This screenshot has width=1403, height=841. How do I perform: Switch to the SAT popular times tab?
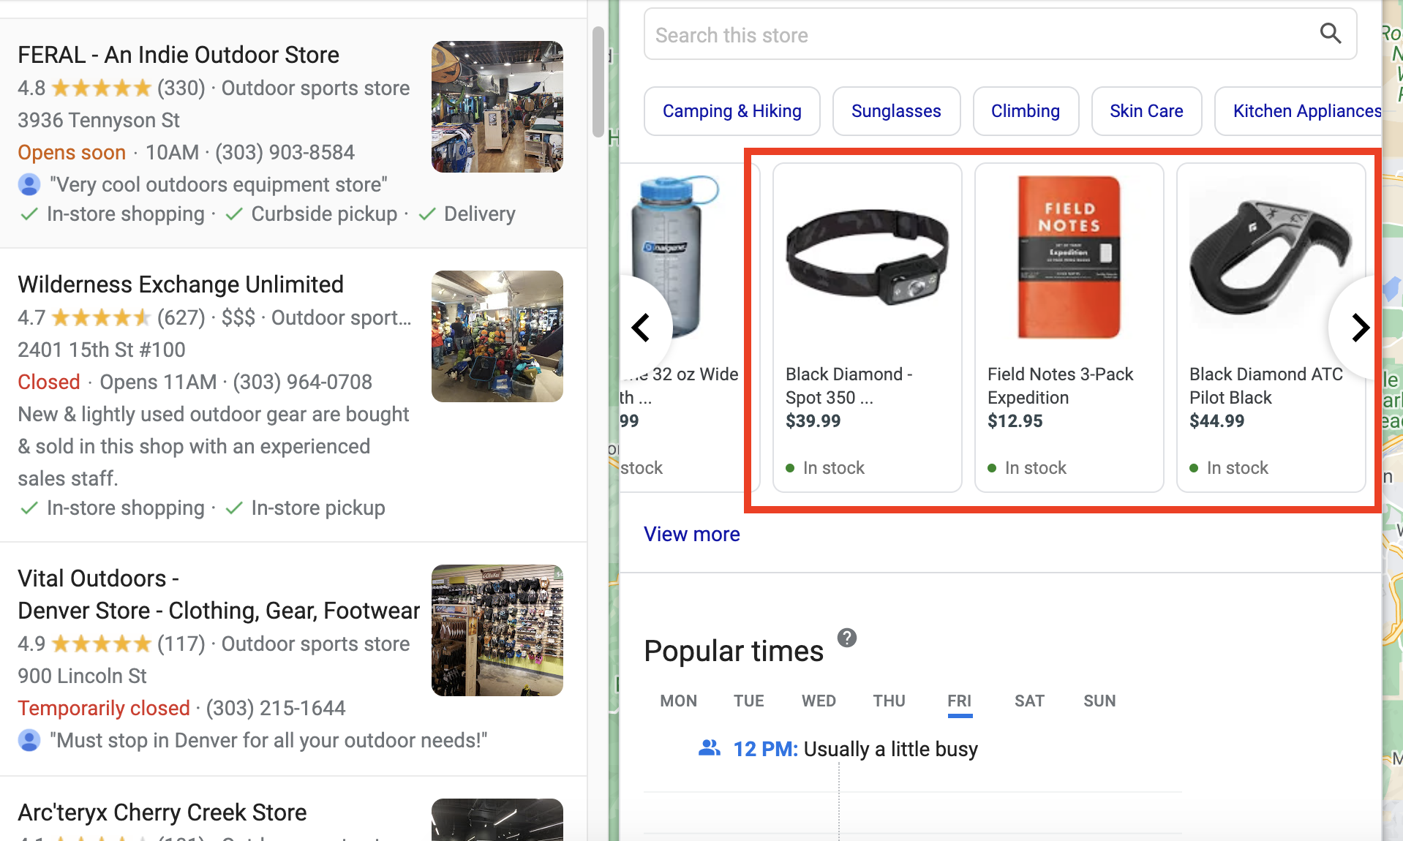[1029, 701]
